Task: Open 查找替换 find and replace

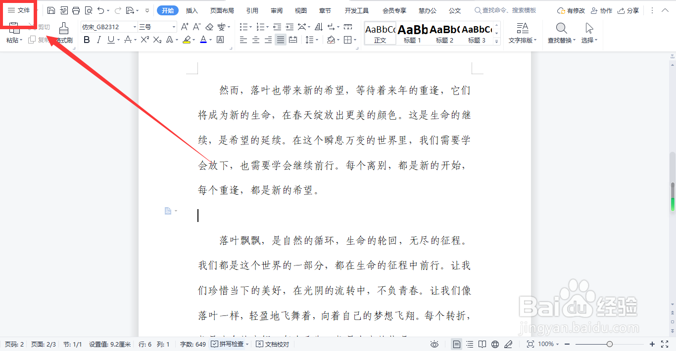Action: 562,33
